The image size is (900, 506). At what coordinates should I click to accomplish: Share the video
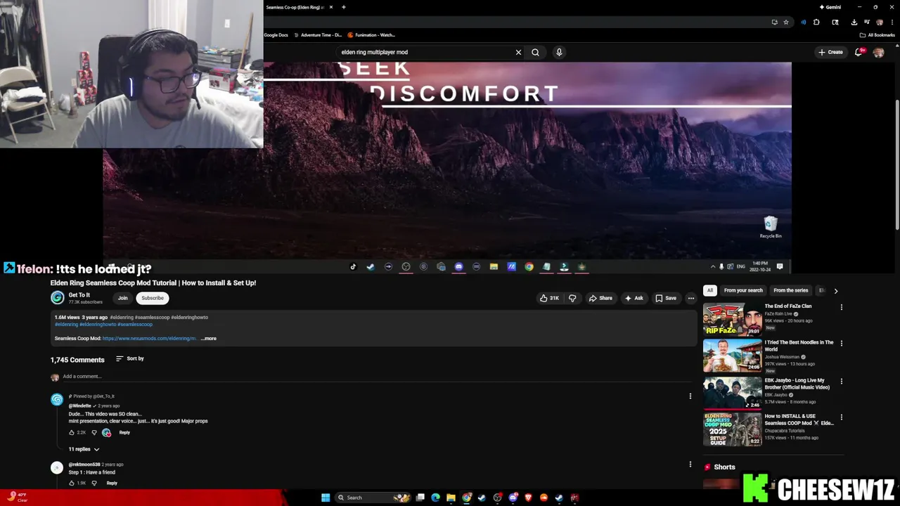point(600,298)
